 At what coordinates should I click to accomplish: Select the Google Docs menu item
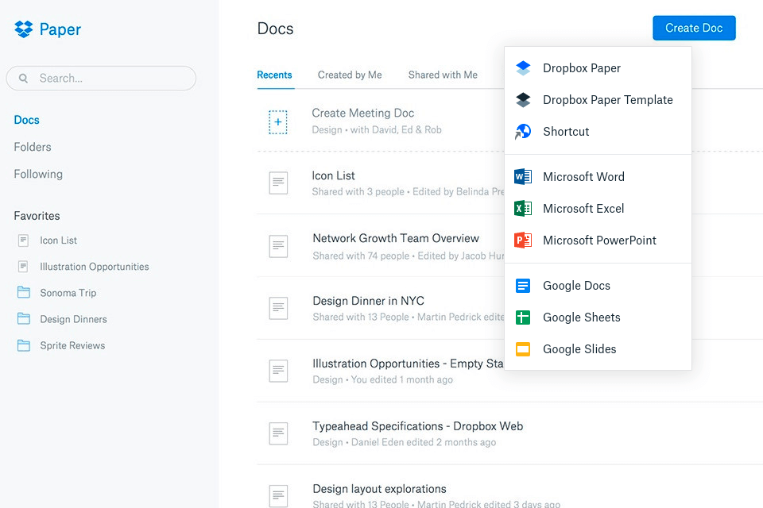[598, 286]
